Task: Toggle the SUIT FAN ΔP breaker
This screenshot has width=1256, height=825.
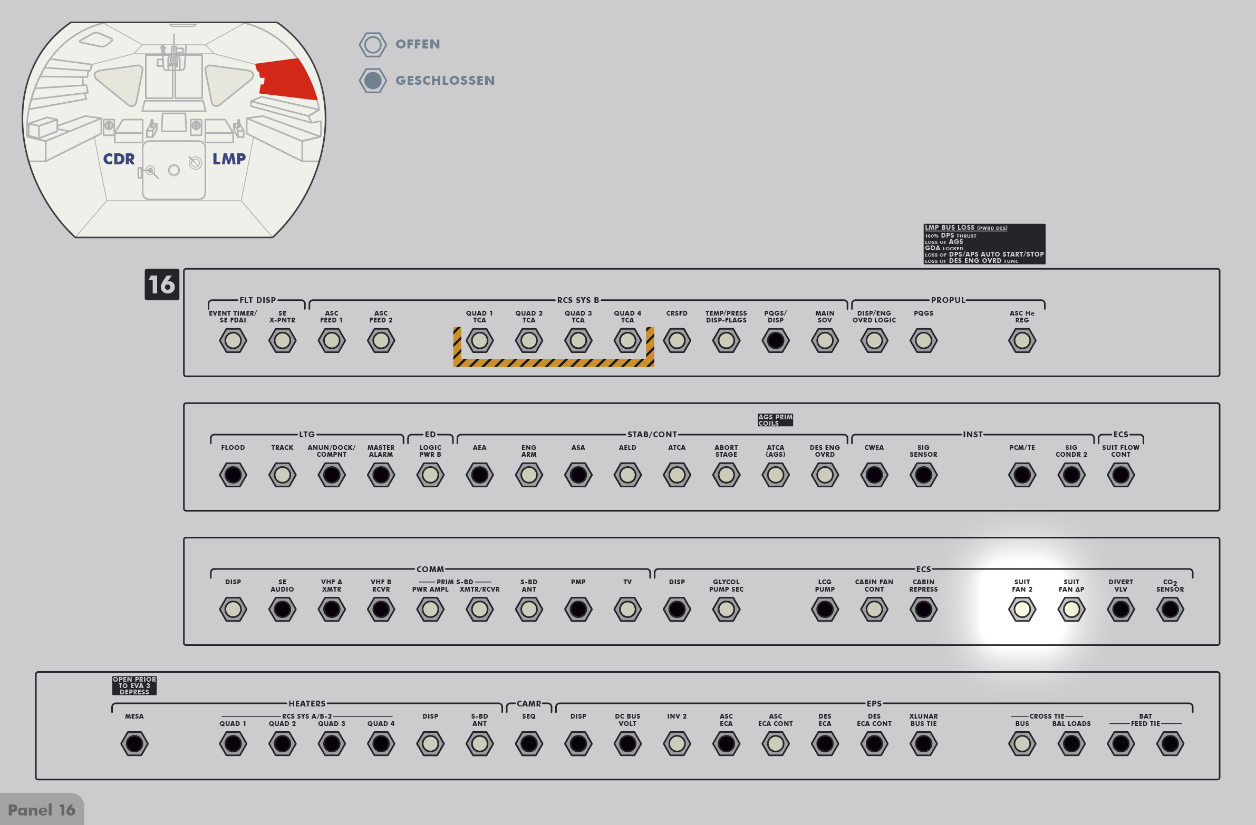Action: pyautogui.click(x=1071, y=610)
